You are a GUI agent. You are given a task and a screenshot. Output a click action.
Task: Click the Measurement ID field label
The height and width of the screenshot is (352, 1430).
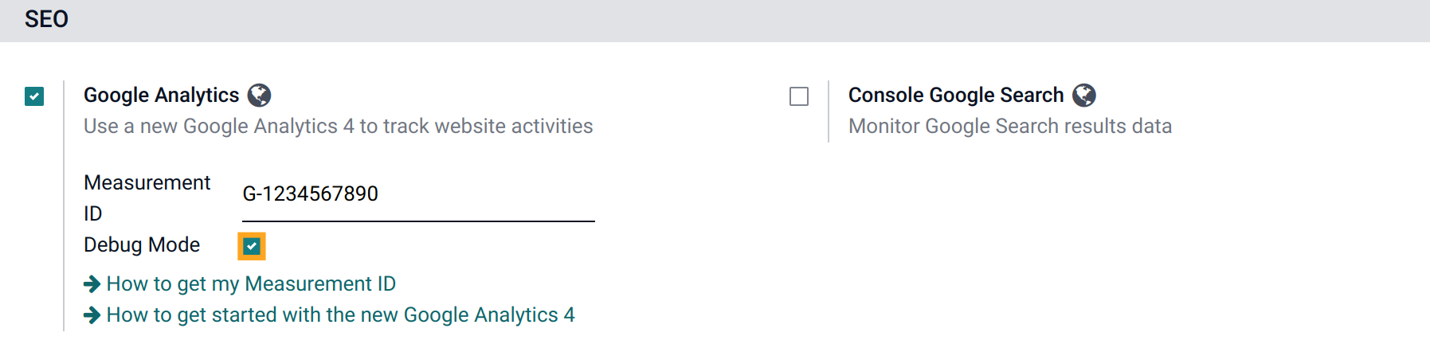click(x=147, y=198)
